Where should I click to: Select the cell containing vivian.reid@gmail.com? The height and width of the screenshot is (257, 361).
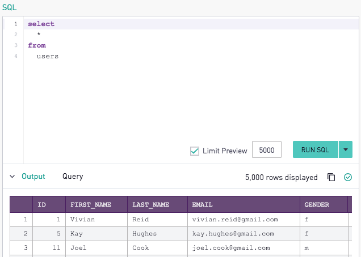(x=244, y=220)
